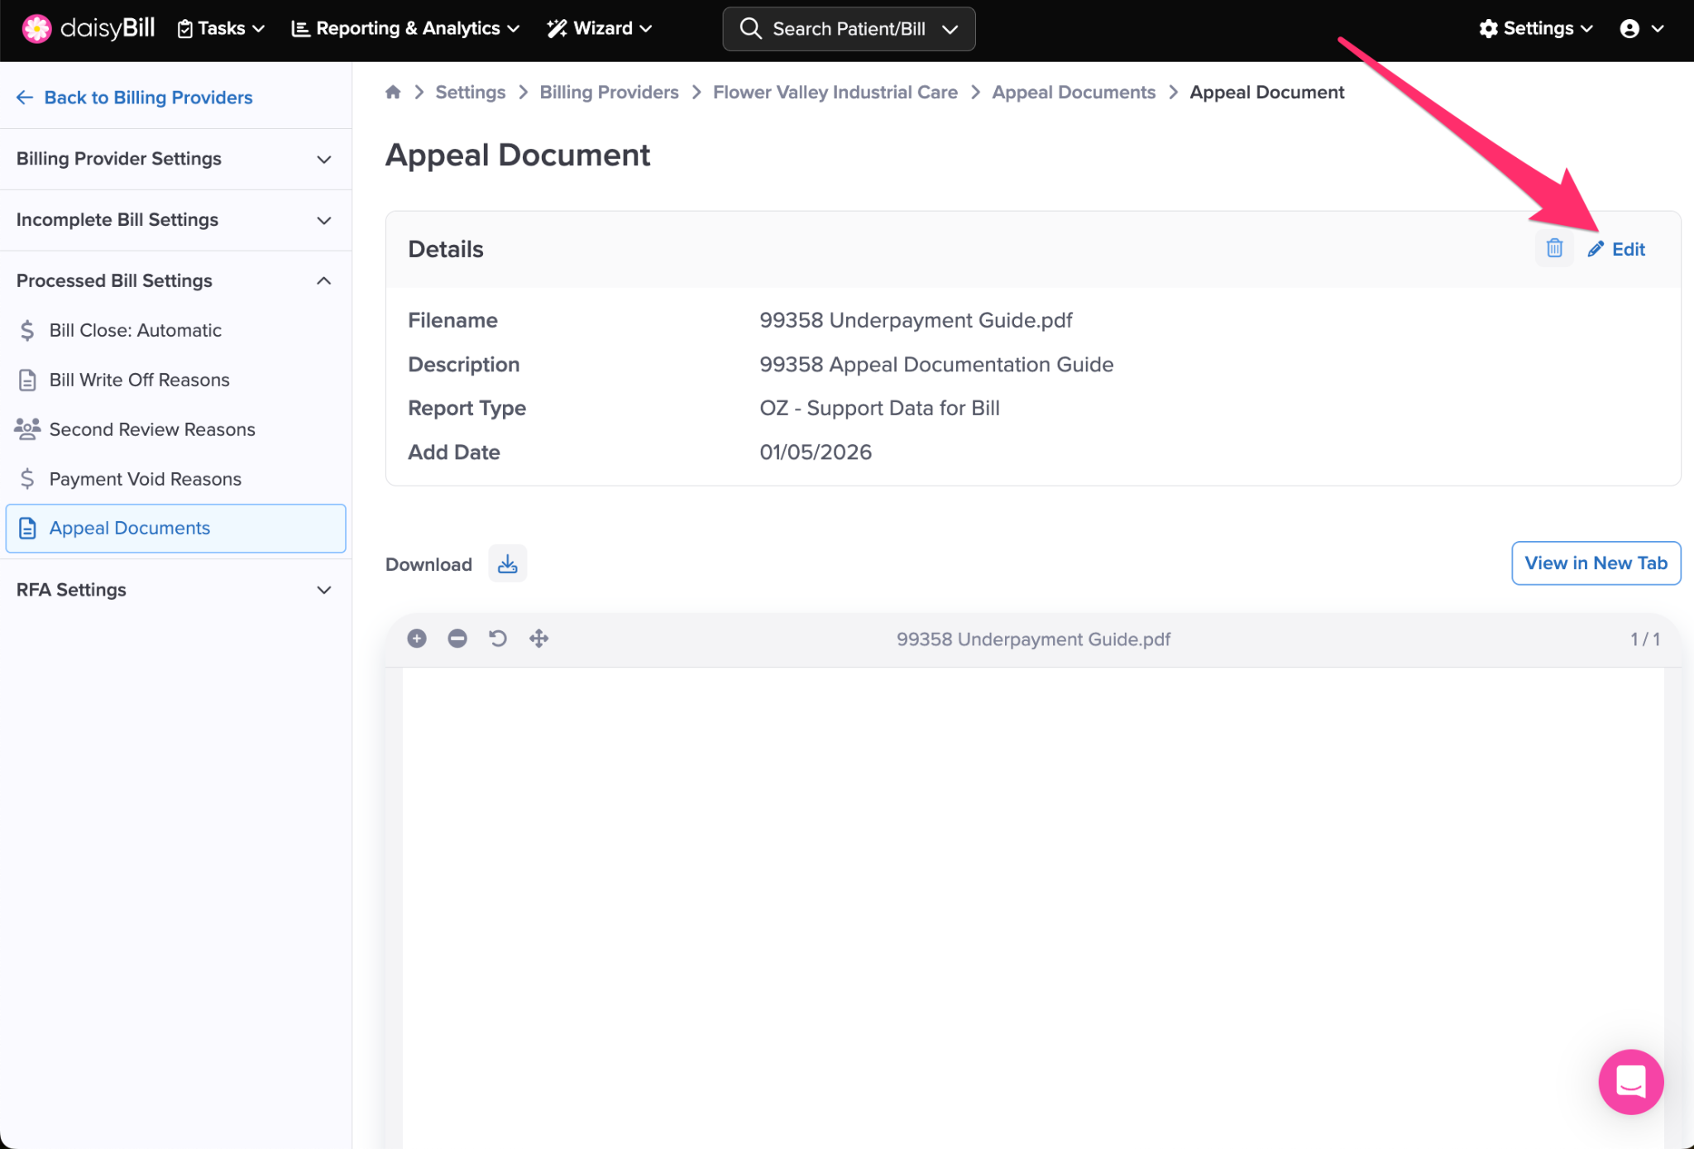1694x1149 pixels.
Task: Click the download icon next to Download
Action: (507, 564)
